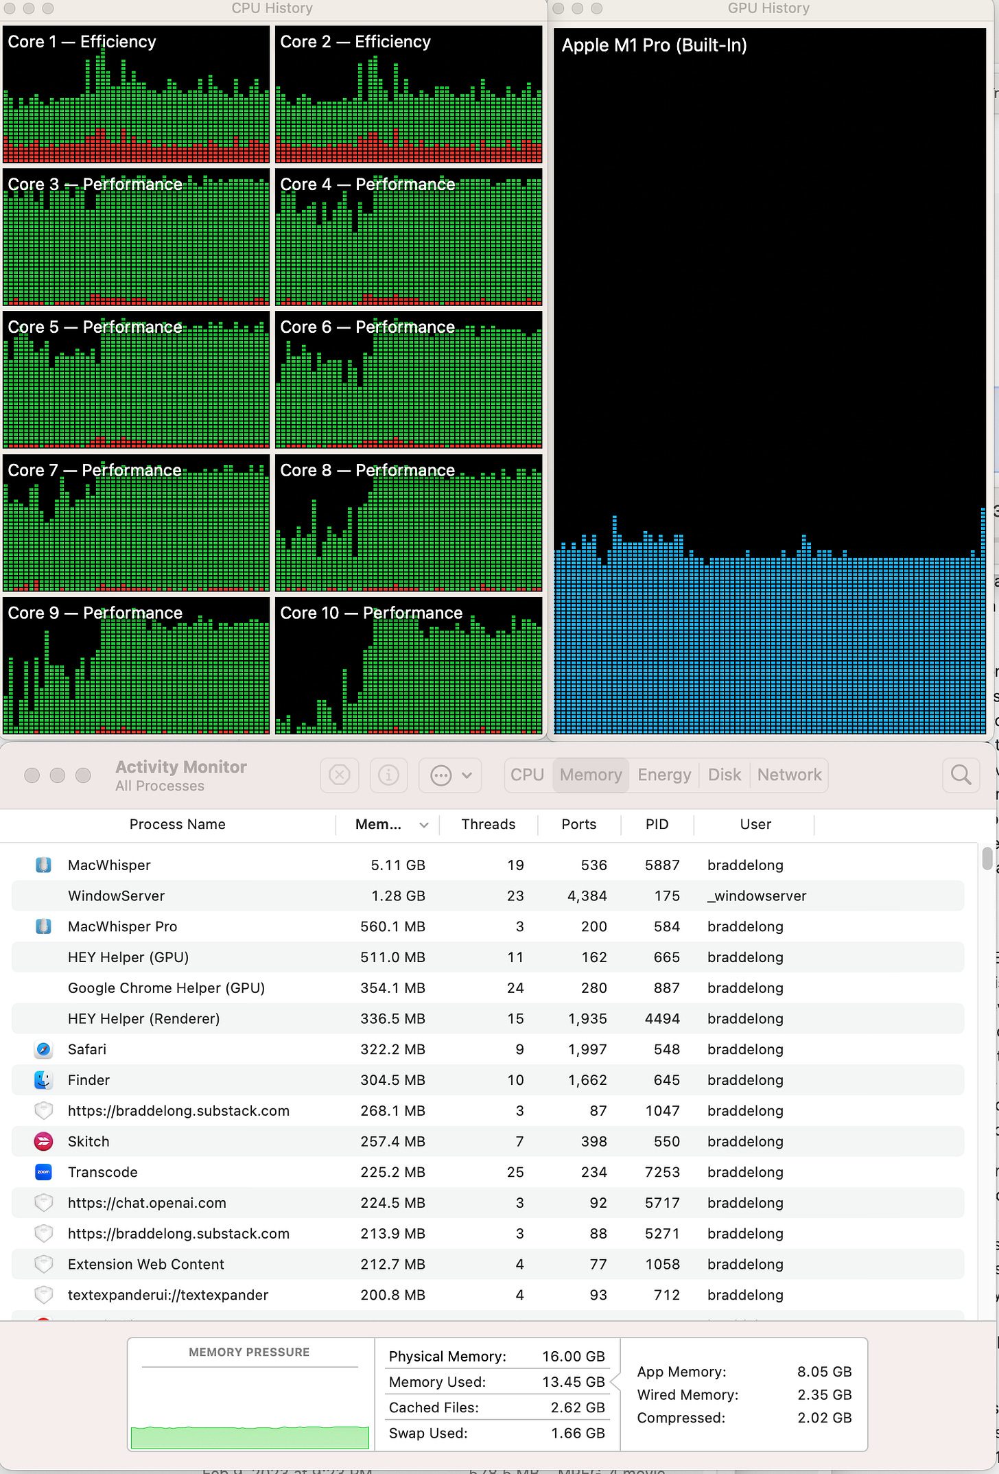Screen dimensions: 999x1474
Task: Select HEY Helper (Renderer) process
Action: (x=488, y=1018)
